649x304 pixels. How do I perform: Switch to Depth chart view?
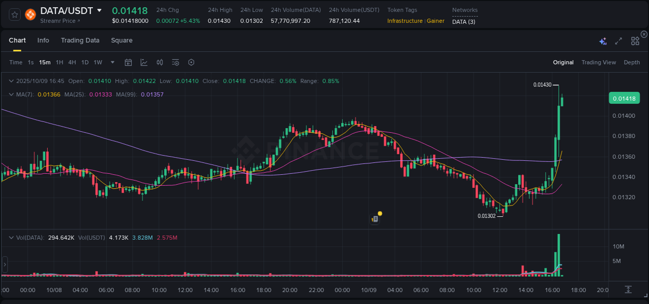point(631,62)
